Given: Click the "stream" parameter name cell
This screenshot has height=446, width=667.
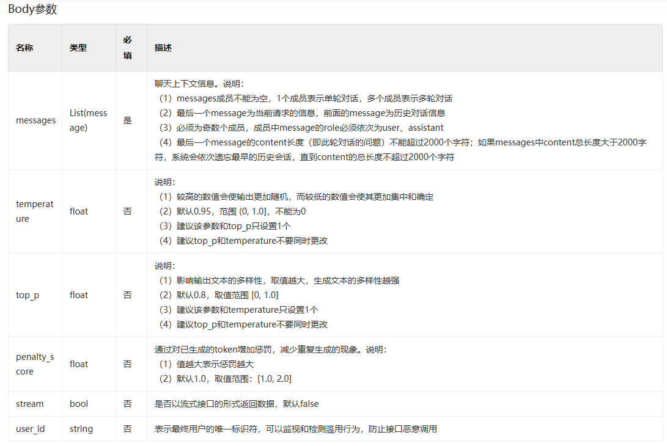Looking at the screenshot, I should coord(30,404).
